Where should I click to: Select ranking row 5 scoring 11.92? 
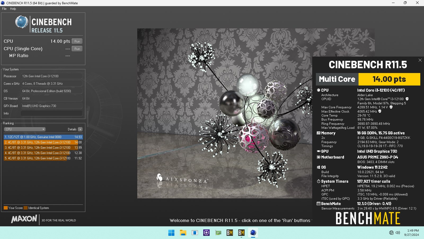point(43,158)
